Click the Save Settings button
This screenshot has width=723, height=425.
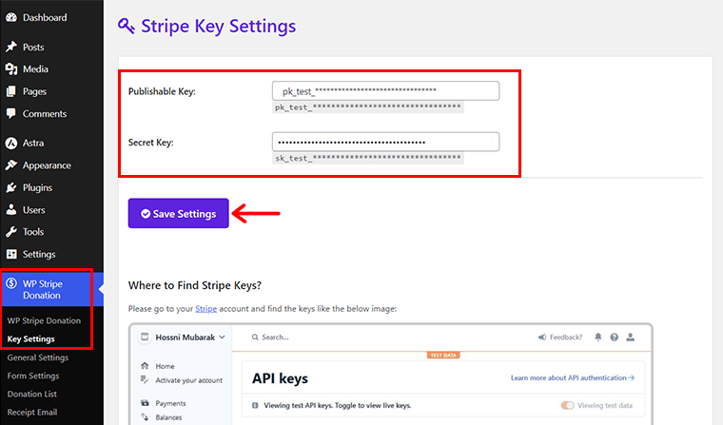coord(179,213)
